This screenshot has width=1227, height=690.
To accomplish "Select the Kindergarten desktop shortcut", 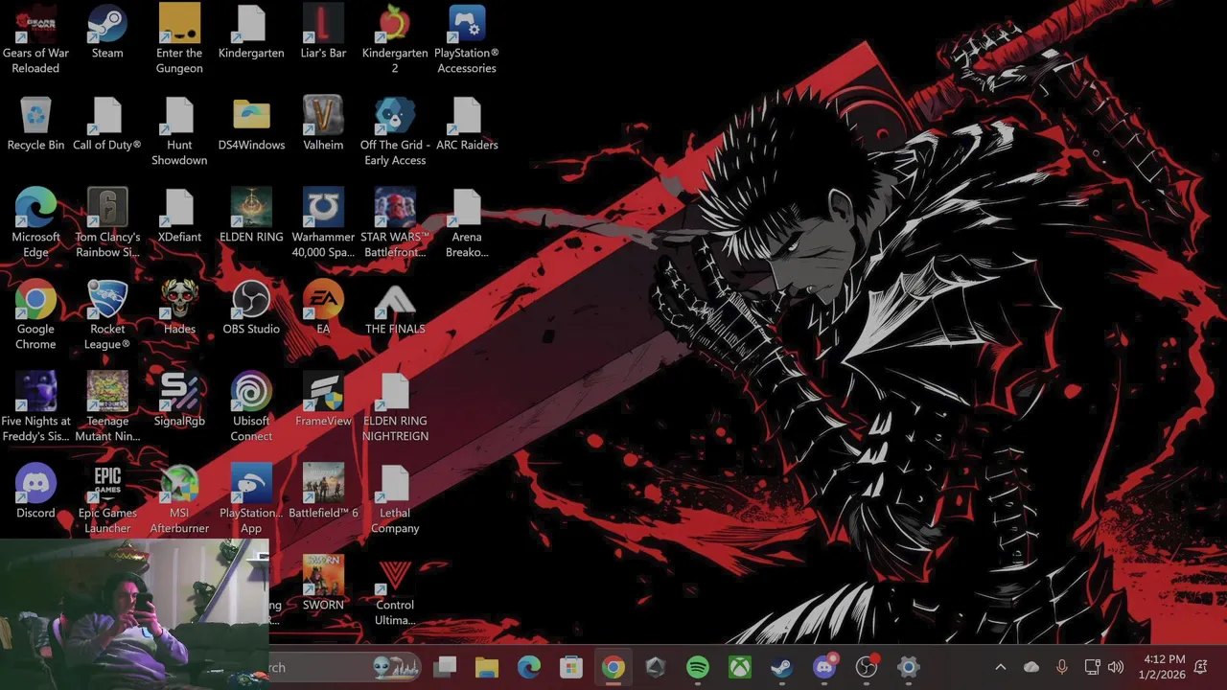I will tap(251, 33).
